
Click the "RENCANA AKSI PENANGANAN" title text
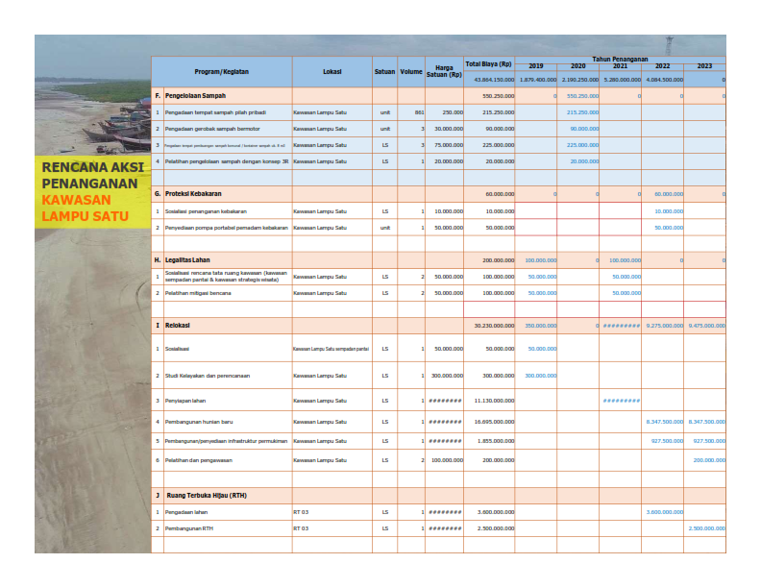tap(92, 176)
